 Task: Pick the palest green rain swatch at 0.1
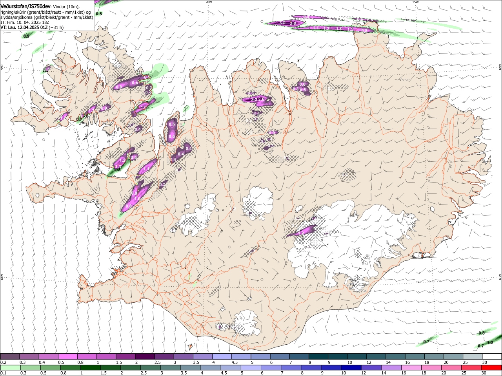pyautogui.click(x=10, y=367)
